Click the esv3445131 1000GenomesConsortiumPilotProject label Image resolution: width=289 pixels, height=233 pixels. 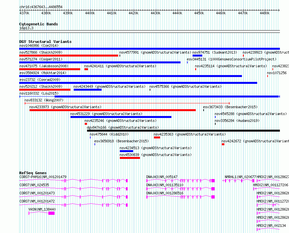point(232,59)
